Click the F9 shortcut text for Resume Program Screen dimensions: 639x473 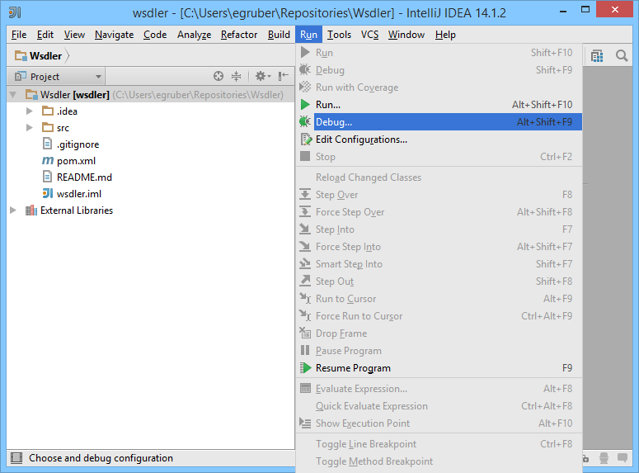[567, 368]
